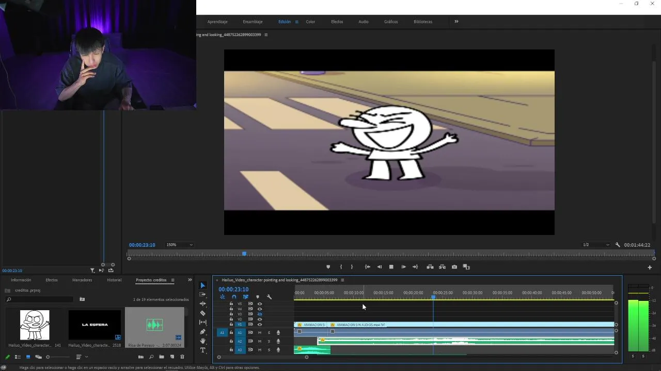Open playback resolution 1/2 dropdown
Viewport: 661px width, 371px height.
[596, 245]
